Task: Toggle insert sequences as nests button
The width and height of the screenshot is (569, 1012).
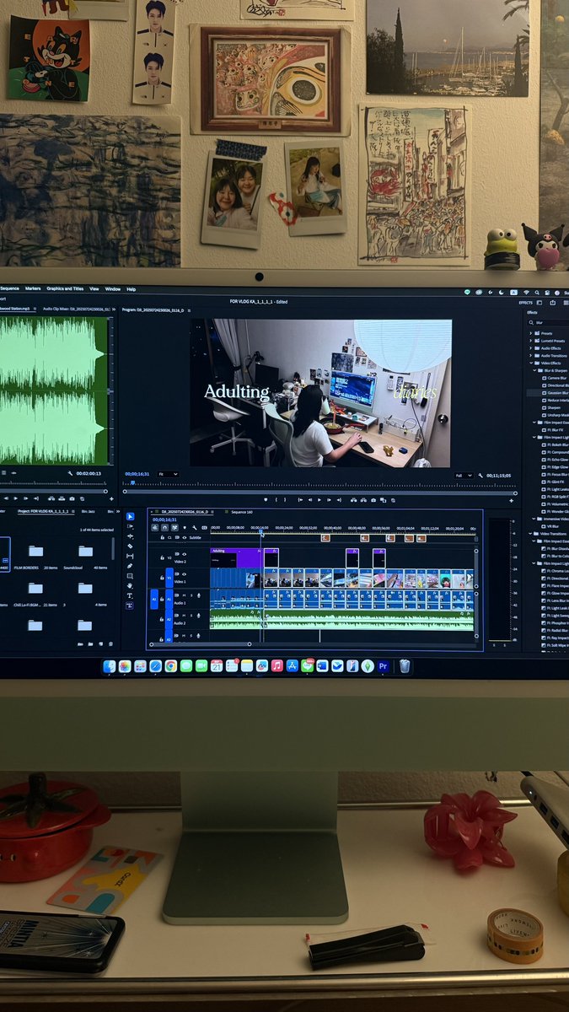Action: point(155,527)
